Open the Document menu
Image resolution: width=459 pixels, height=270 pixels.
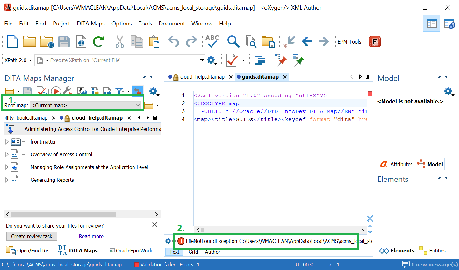click(x=172, y=24)
